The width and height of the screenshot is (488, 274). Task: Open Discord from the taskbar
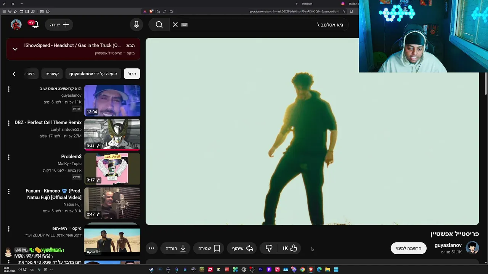pos(294,269)
